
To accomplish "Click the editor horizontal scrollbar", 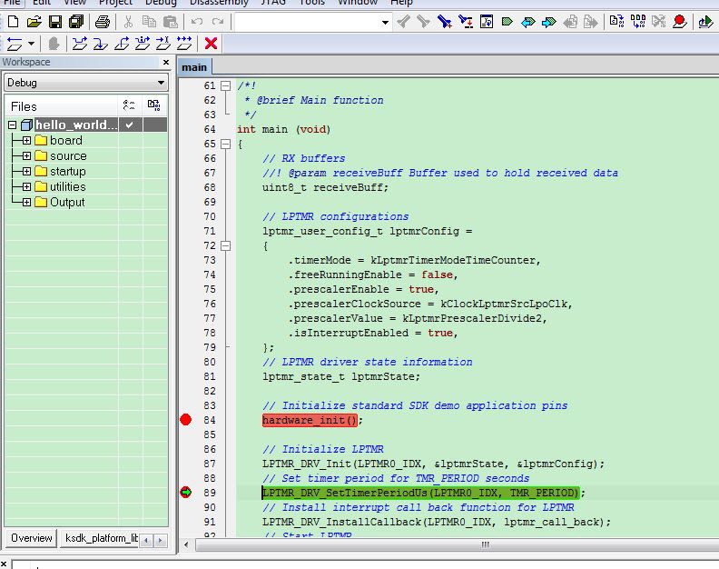I will point(483,544).
